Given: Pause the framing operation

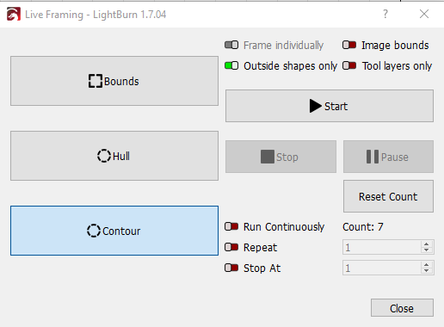Looking at the screenshot, I should pos(388,157).
